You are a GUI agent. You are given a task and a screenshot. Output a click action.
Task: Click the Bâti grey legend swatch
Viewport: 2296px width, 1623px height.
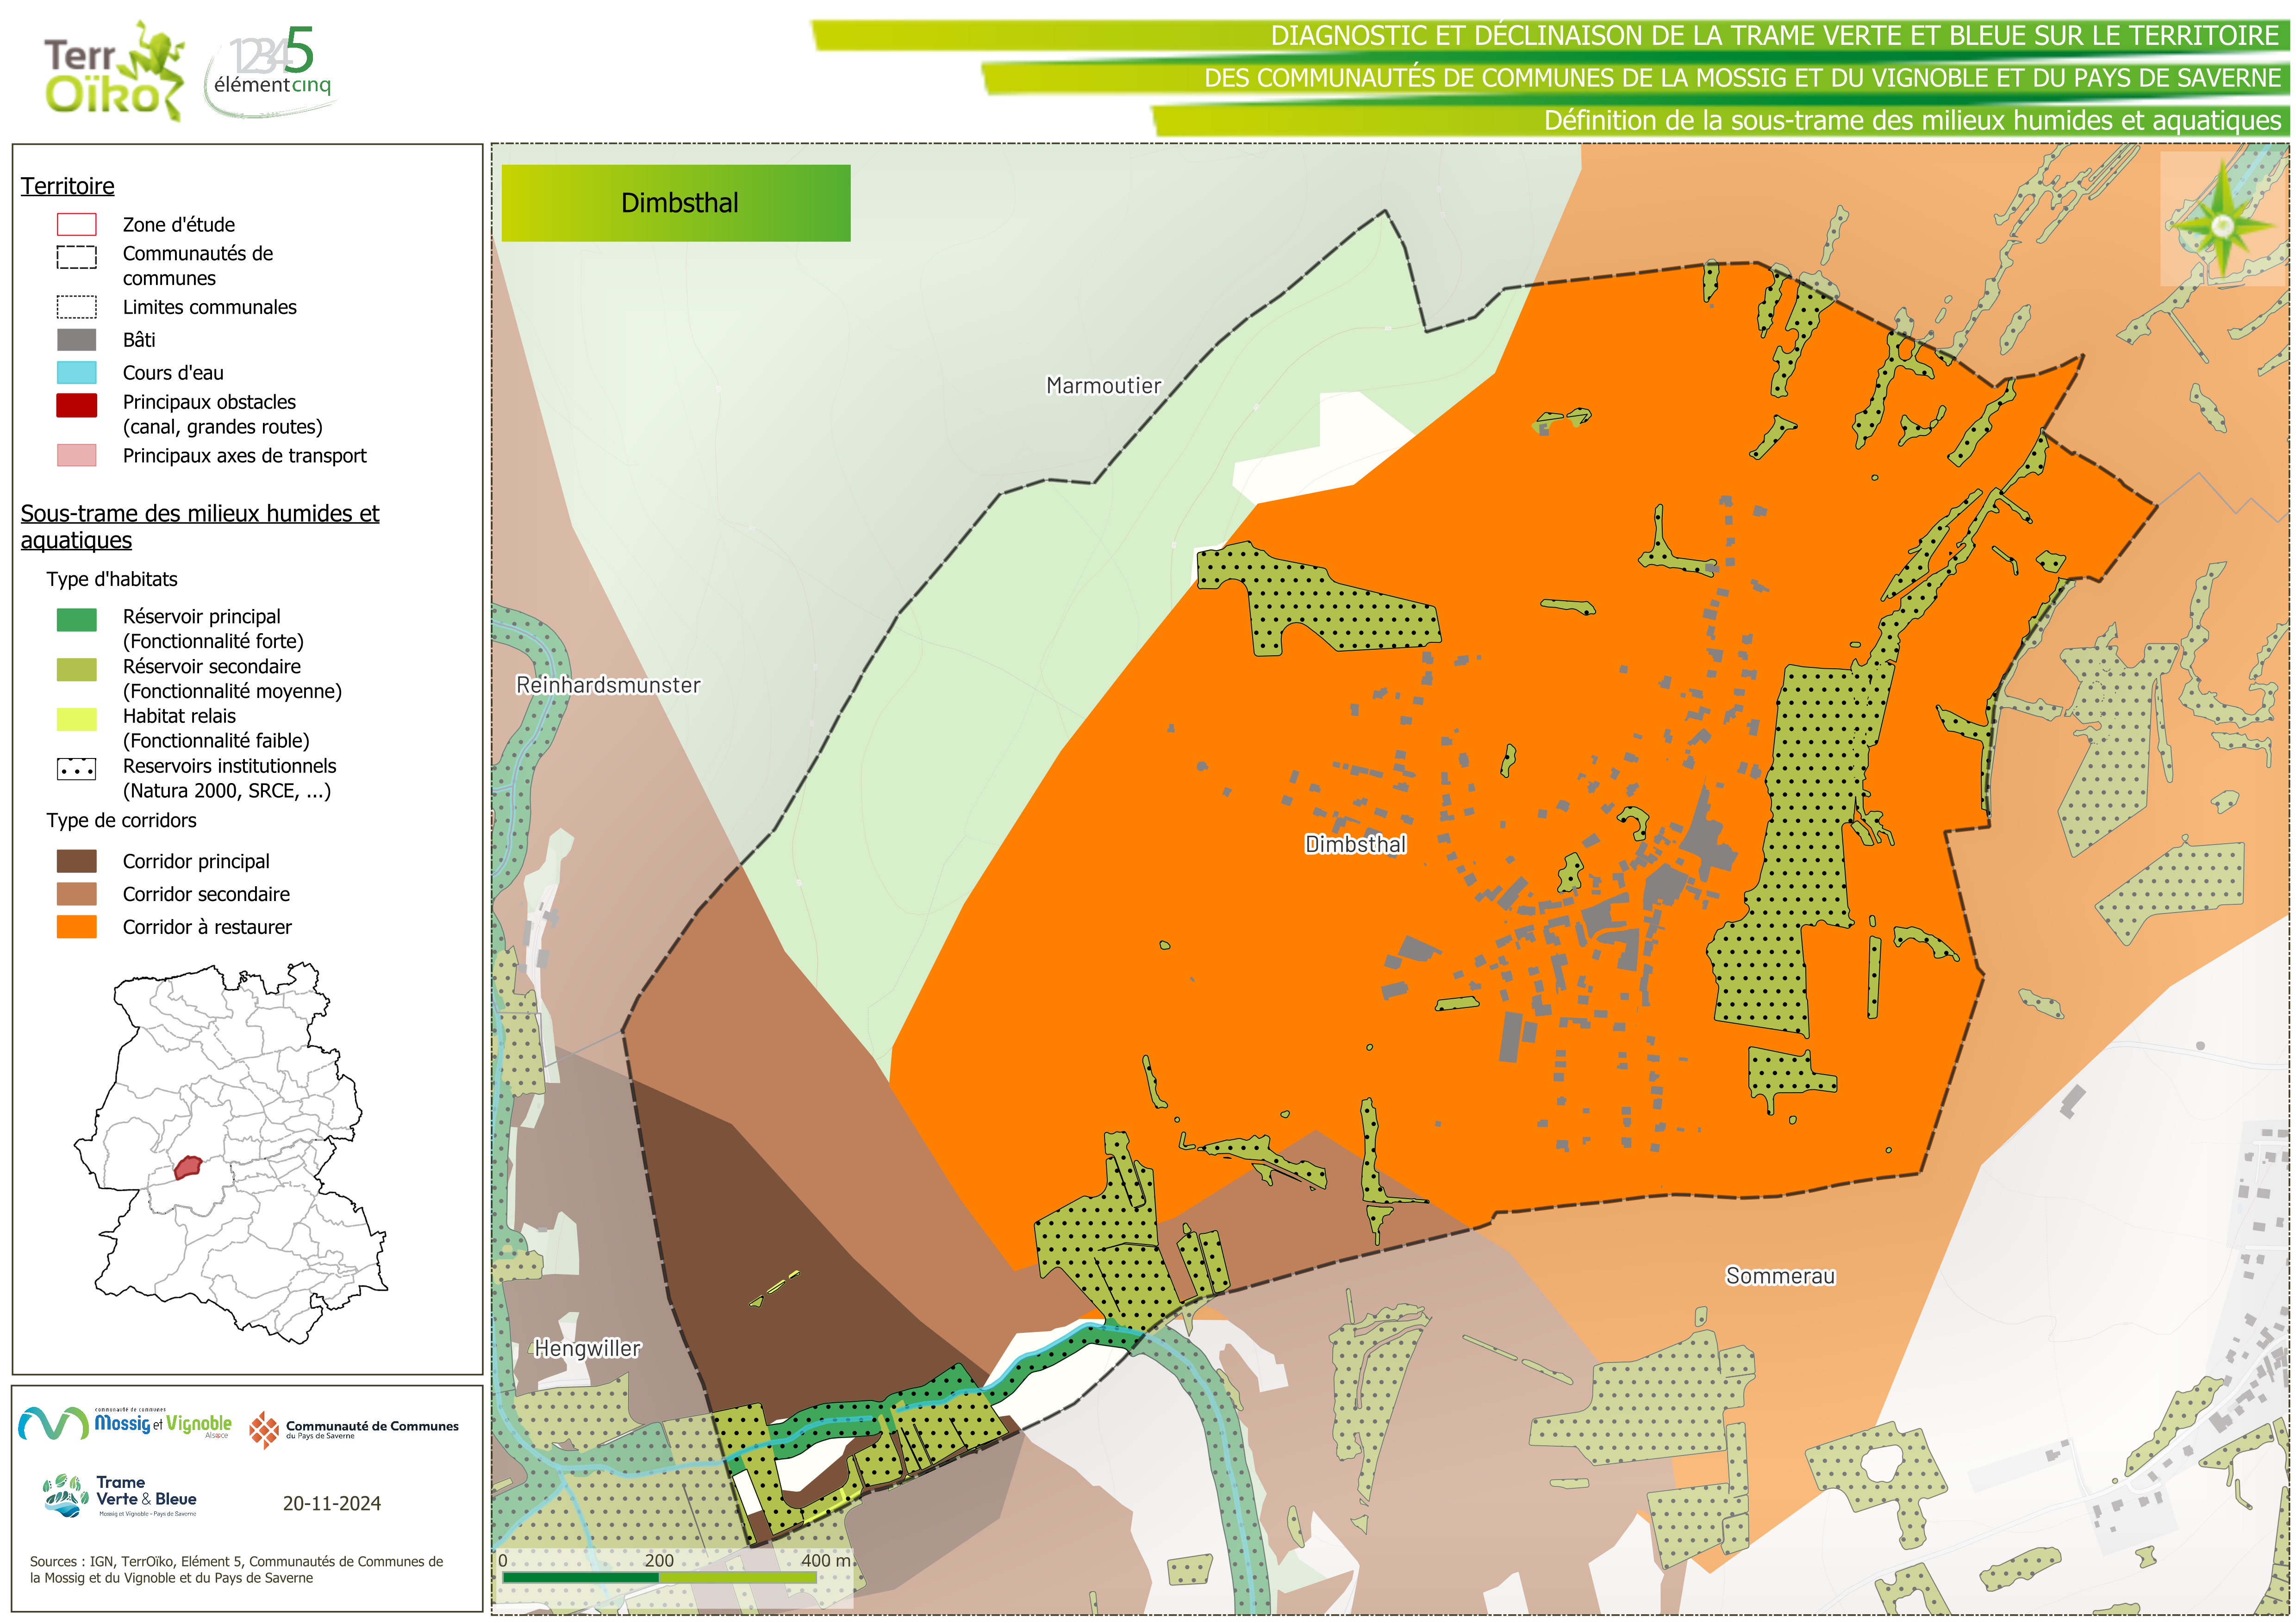[x=77, y=340]
